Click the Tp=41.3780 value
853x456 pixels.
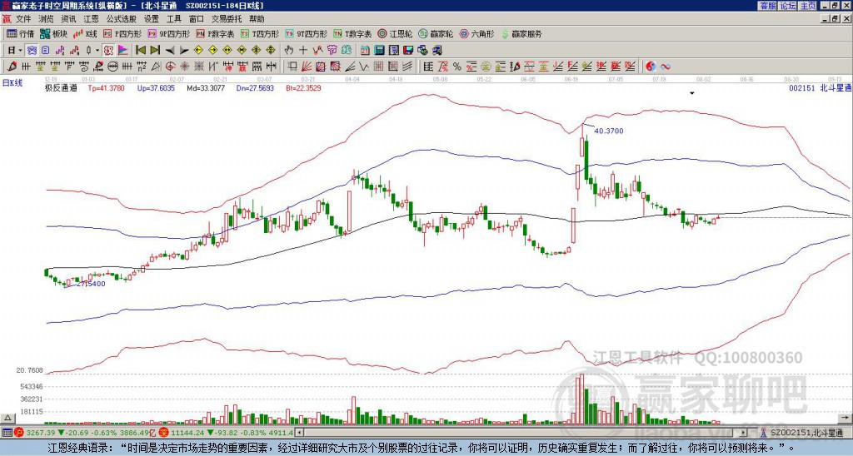click(106, 88)
